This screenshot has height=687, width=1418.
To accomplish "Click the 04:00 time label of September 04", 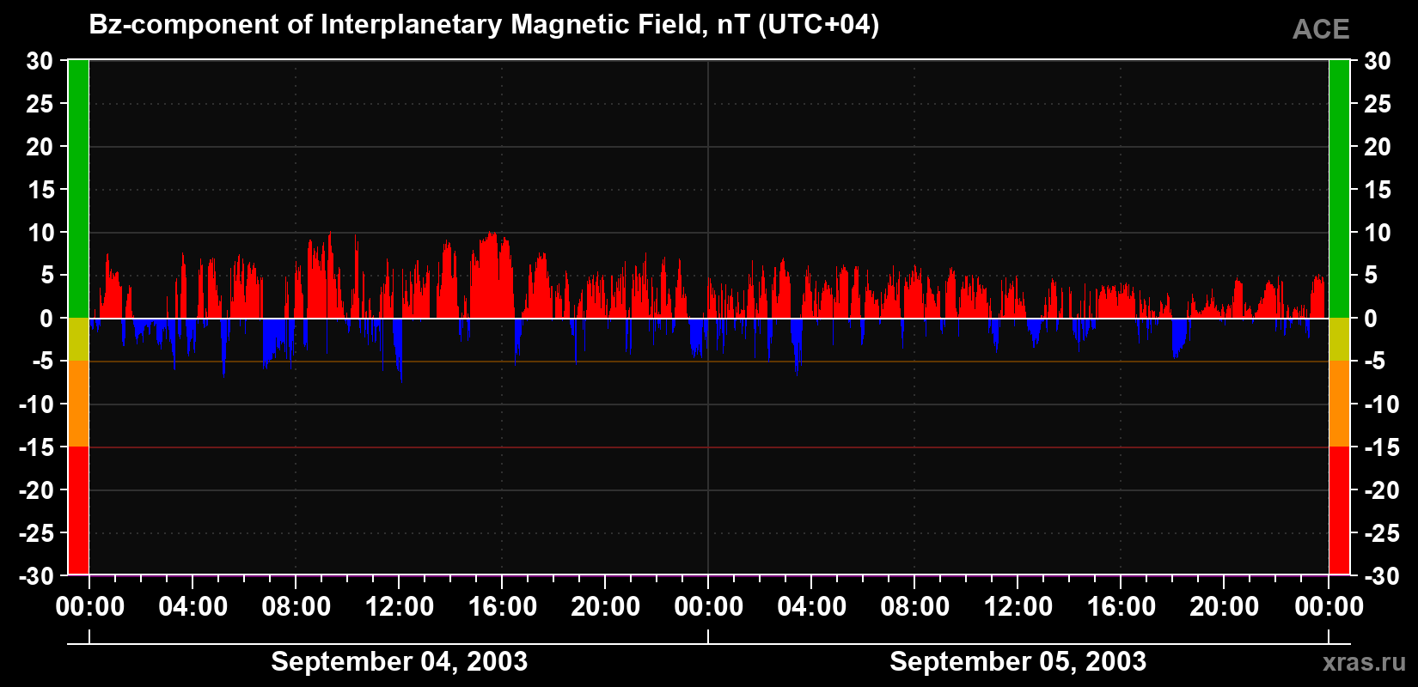I will click(x=193, y=607).
